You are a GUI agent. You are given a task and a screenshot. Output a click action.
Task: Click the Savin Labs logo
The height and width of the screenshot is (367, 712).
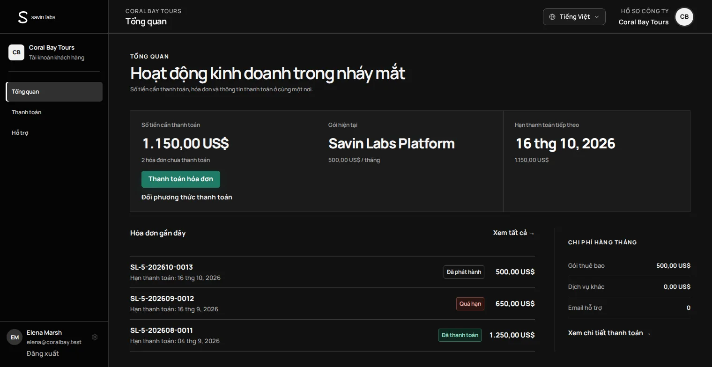pos(37,17)
